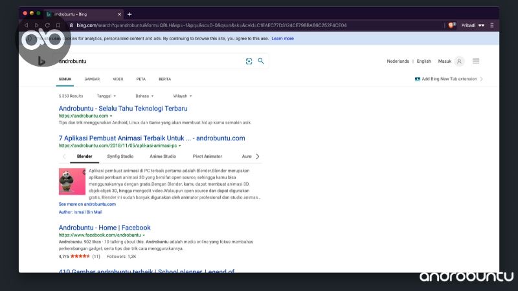Click the Bing logo
The image size is (518, 291).
pyautogui.click(x=41, y=61)
